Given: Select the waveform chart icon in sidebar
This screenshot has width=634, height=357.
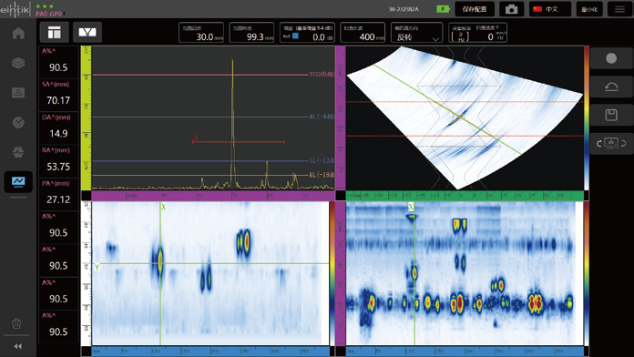Looking at the screenshot, I should click(18, 181).
